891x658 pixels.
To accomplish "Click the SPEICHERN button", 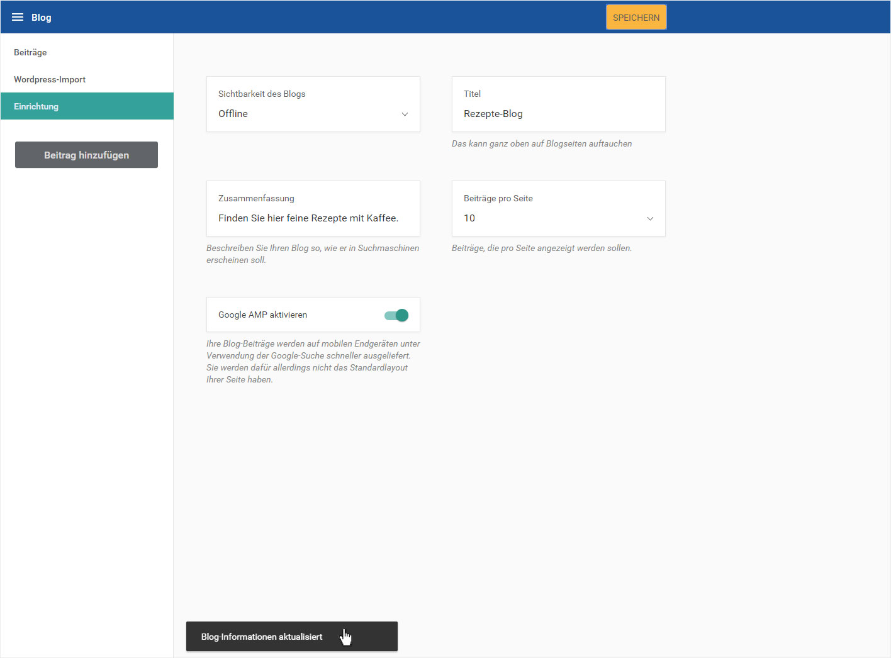I will pyautogui.click(x=636, y=18).
